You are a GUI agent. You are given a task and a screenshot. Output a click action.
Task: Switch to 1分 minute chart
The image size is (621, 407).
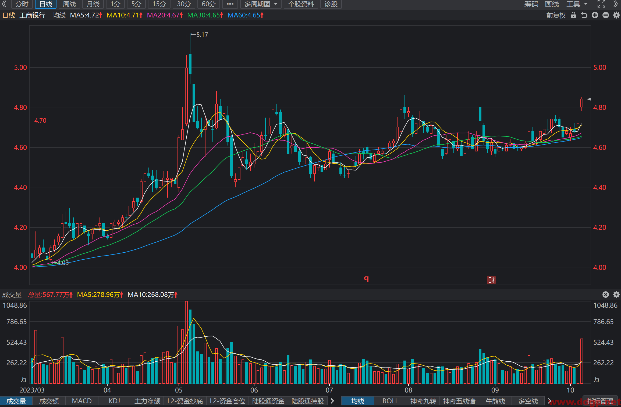click(115, 4)
